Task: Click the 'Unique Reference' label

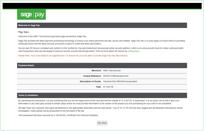Action: 92,76
